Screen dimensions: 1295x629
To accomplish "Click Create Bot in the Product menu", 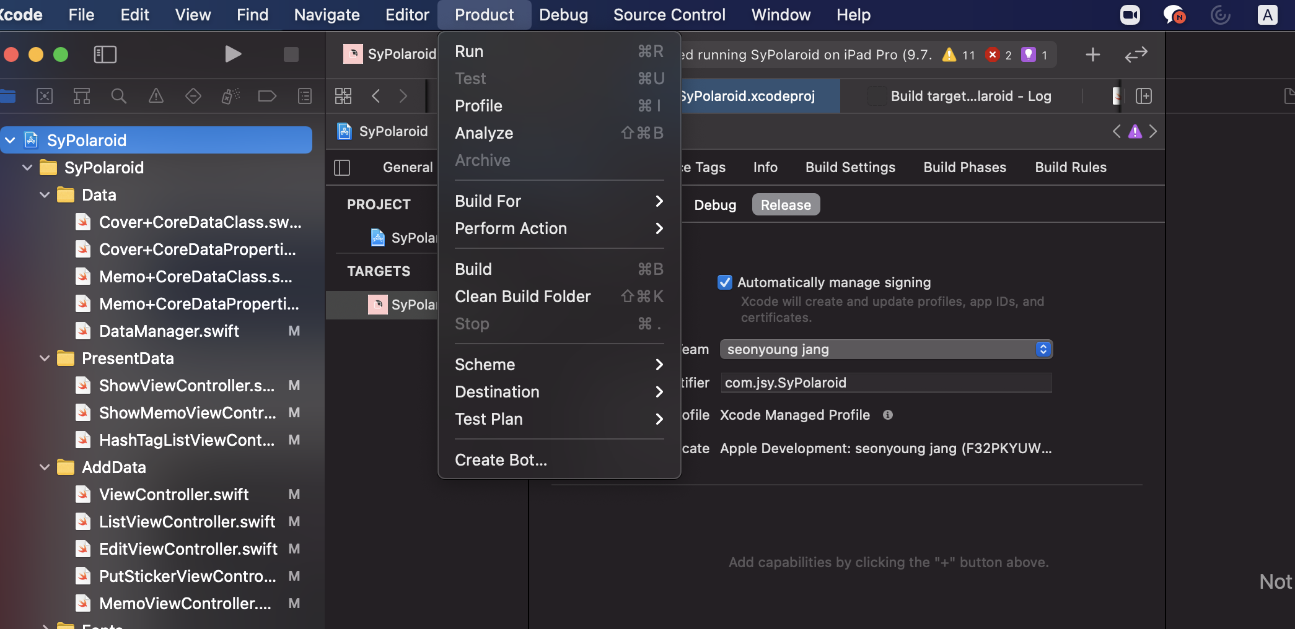I will pyautogui.click(x=501, y=459).
